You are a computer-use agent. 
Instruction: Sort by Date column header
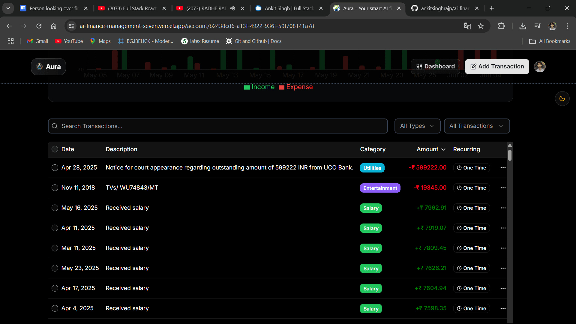[x=68, y=149]
